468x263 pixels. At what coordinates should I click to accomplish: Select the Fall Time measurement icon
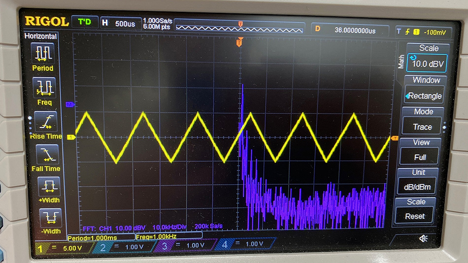coord(46,155)
